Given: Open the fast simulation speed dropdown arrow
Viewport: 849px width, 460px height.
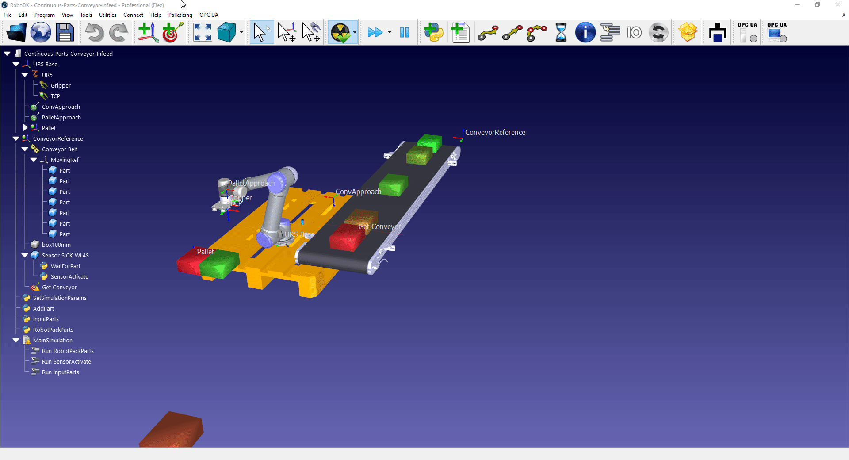Looking at the screenshot, I should [390, 33].
